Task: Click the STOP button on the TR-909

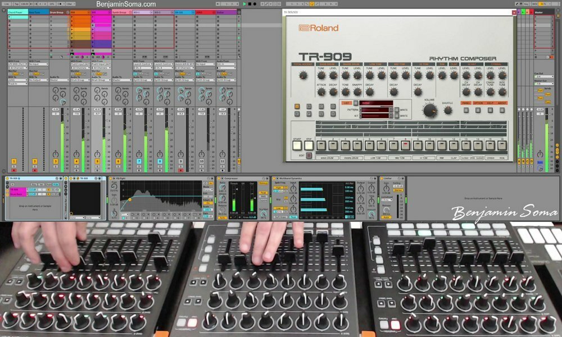Action: 309,145
